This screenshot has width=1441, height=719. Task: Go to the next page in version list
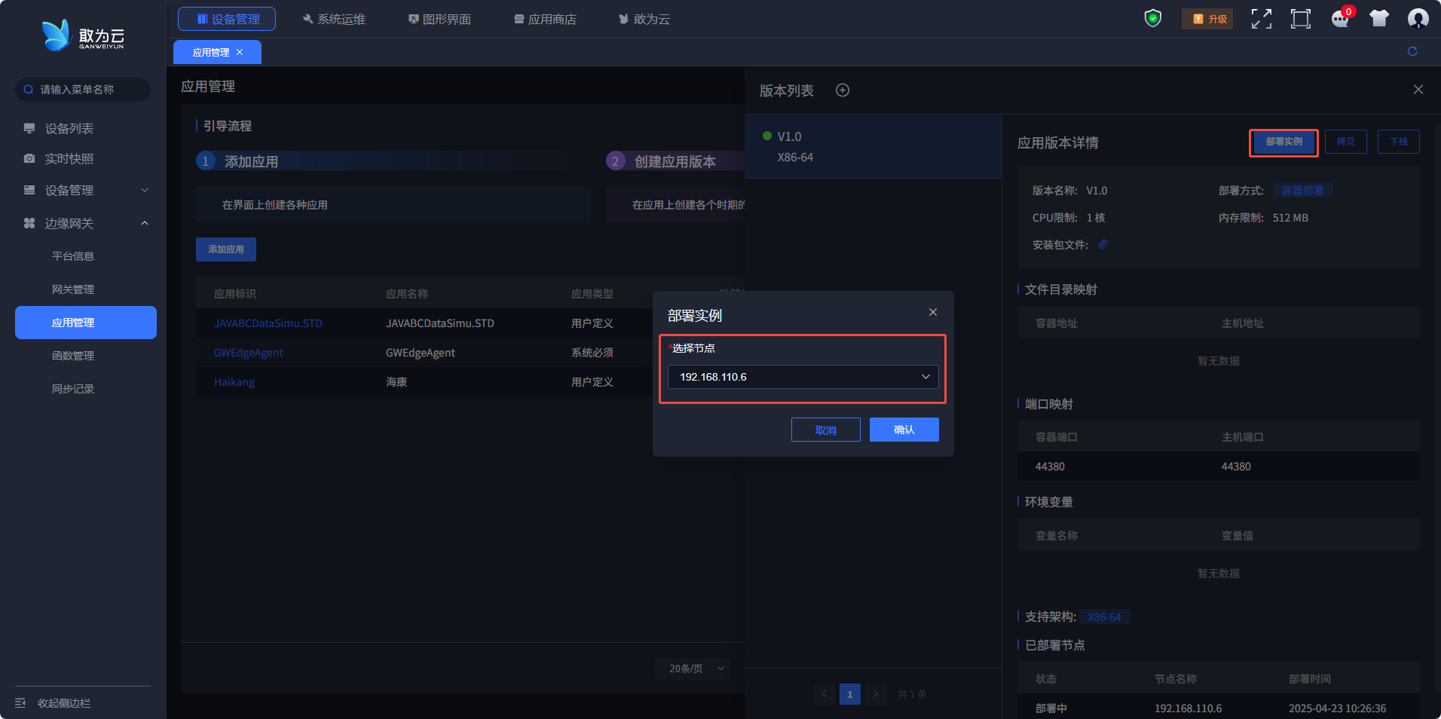coord(875,694)
